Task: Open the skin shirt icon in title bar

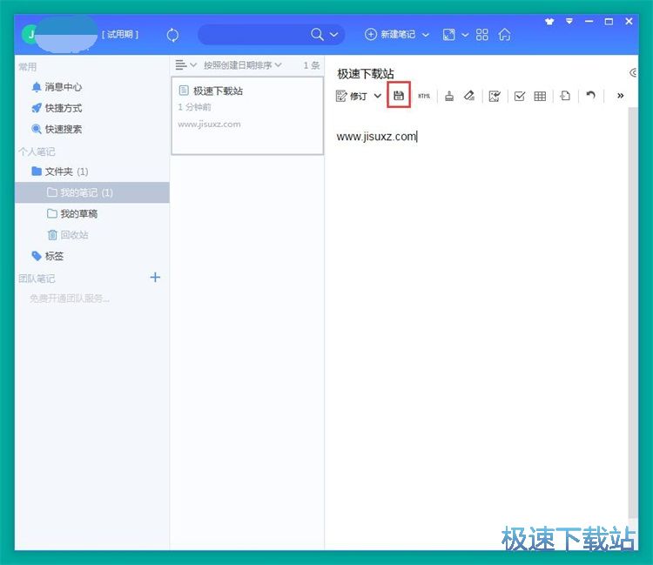Action: pyautogui.click(x=549, y=22)
